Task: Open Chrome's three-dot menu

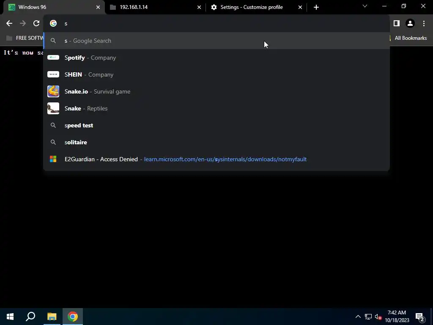Action: click(x=424, y=24)
